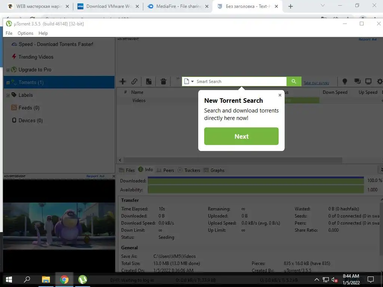Expand the Upgrade to Pro tree node
Screen dimensions: 383x287
coord(8,70)
